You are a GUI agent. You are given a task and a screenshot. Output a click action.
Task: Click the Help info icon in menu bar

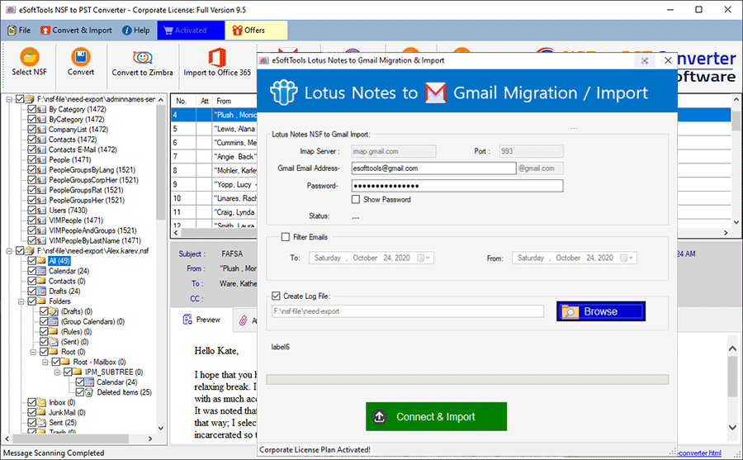coord(127,31)
